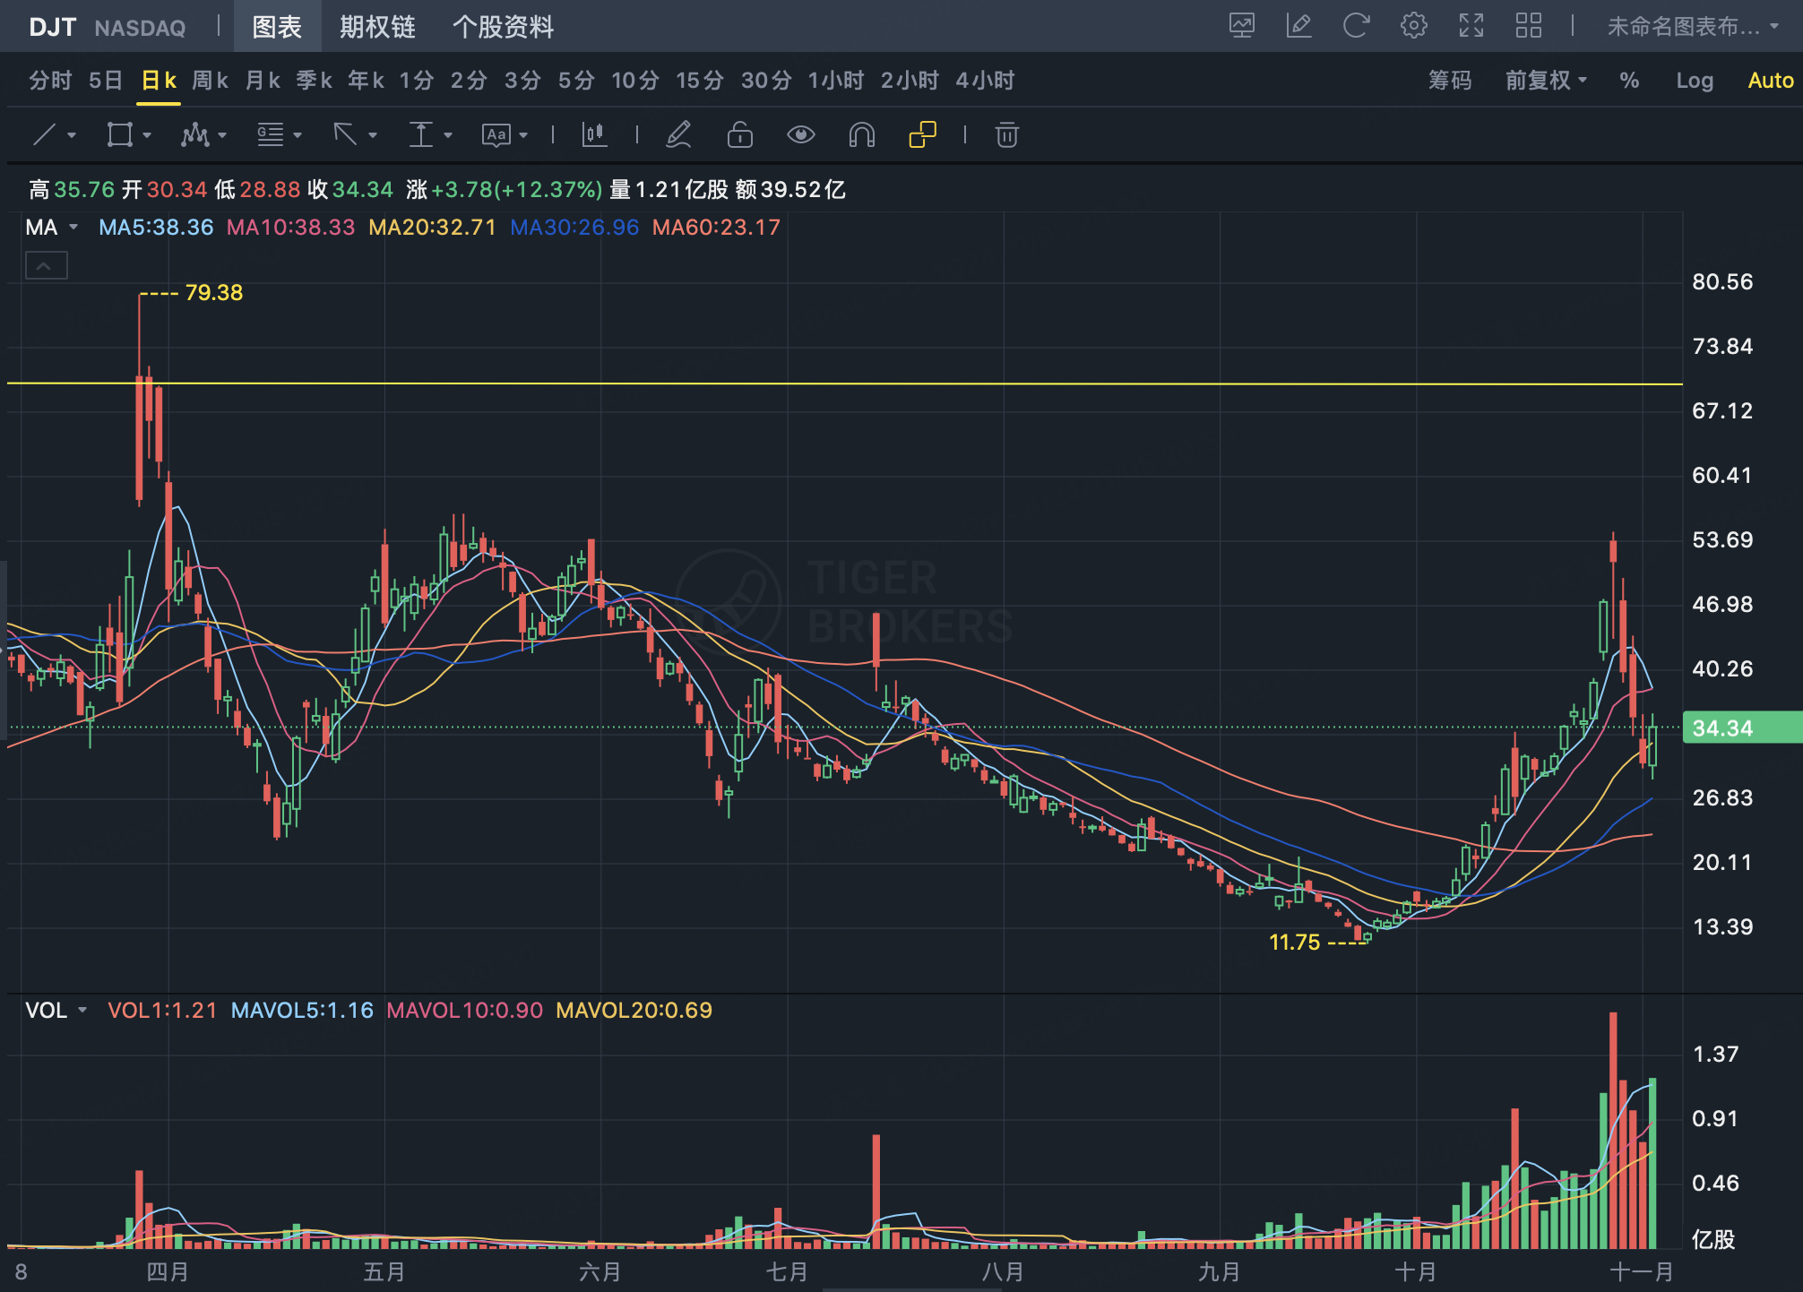Click the lock drawings icon
The image size is (1803, 1292).
click(739, 135)
